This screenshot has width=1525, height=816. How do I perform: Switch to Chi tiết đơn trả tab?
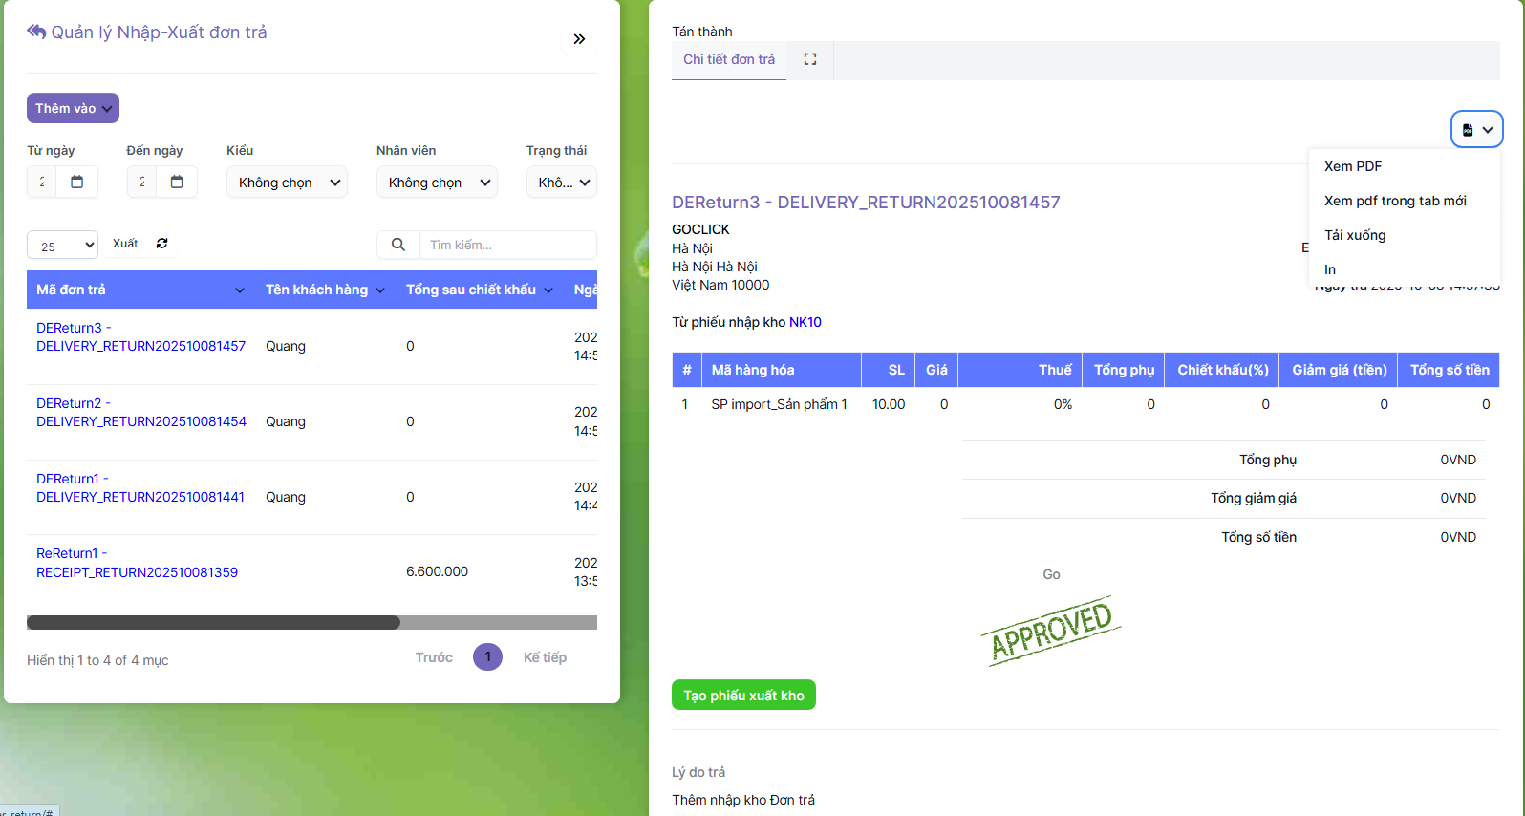click(x=729, y=59)
